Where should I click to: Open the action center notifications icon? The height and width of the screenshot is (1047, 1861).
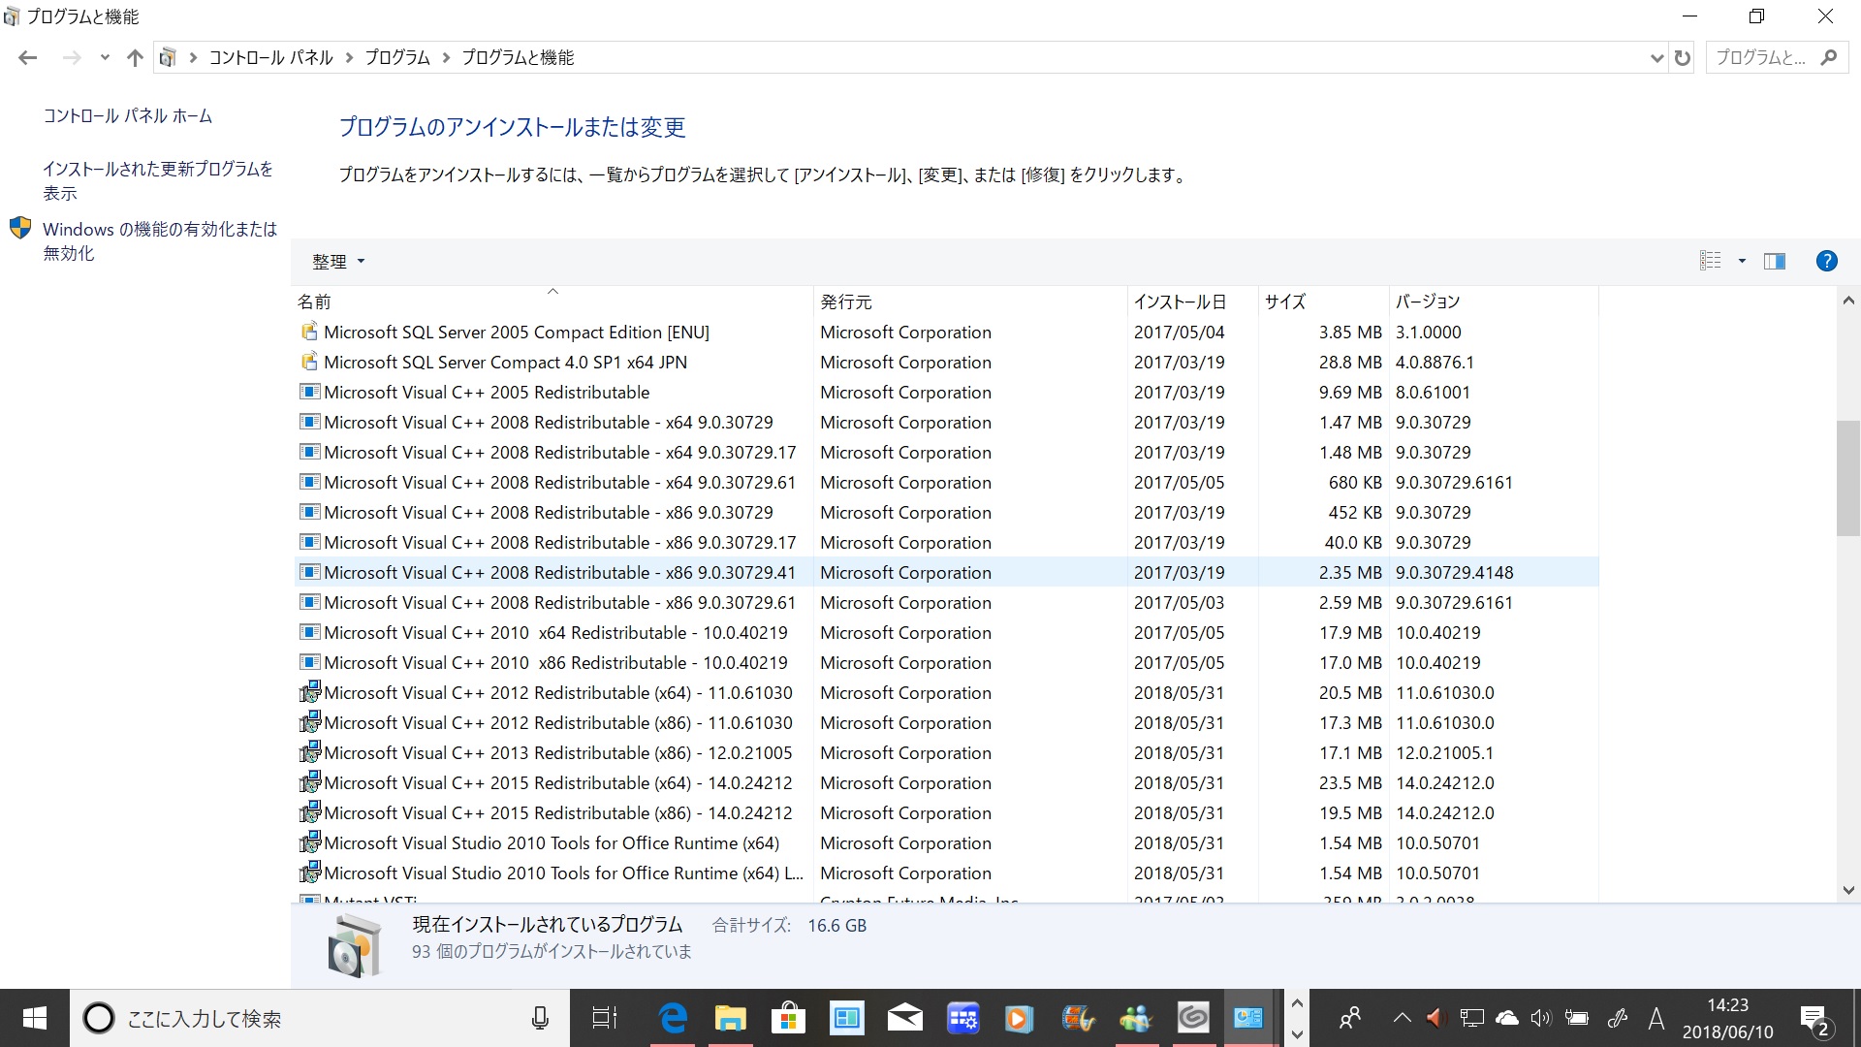point(1813,1019)
